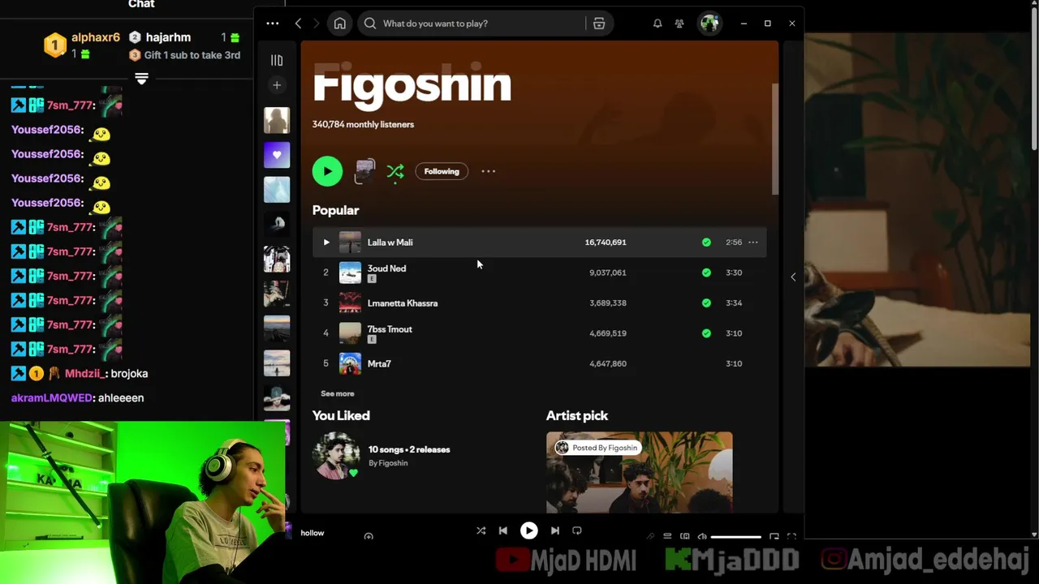
Task: Click the Spotify page vertical scrollbar
Action: (x=775, y=139)
